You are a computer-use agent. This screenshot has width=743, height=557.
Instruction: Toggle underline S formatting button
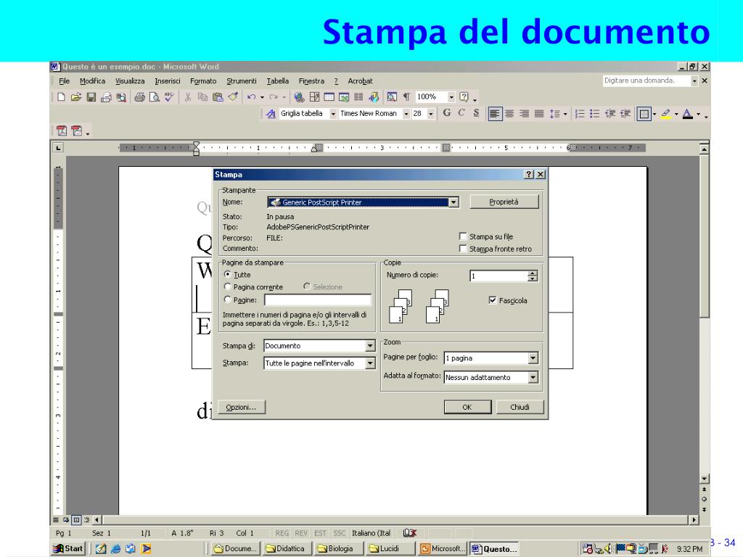476,113
